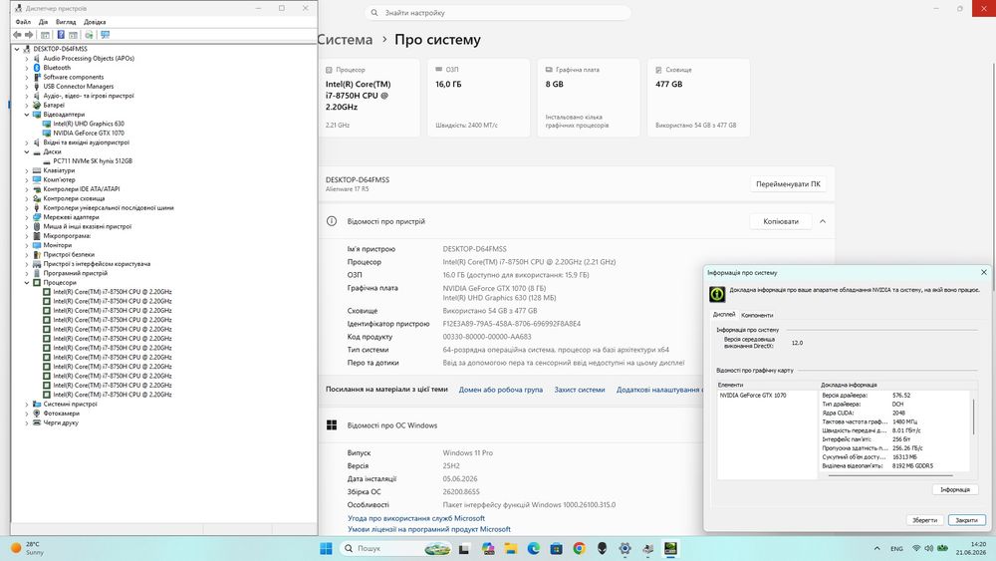Click the Інформація button in NVIDIA dialog
996x561 pixels.
(955, 489)
